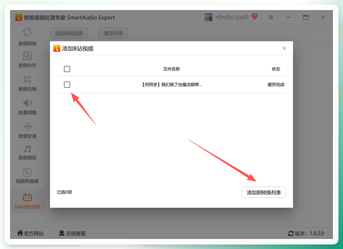The height and width of the screenshot is (249, 343).
Task: Open the 音频转换 audio convert icon
Action: [27, 32]
